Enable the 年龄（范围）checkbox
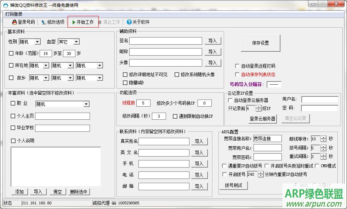 click(11, 53)
